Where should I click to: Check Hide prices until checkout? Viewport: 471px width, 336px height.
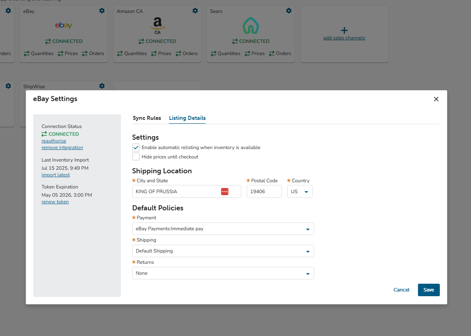(136, 156)
